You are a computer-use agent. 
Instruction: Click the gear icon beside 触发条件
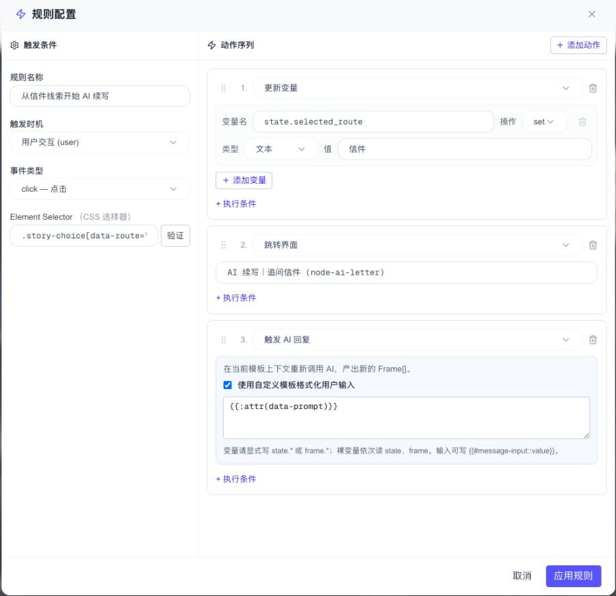click(14, 45)
